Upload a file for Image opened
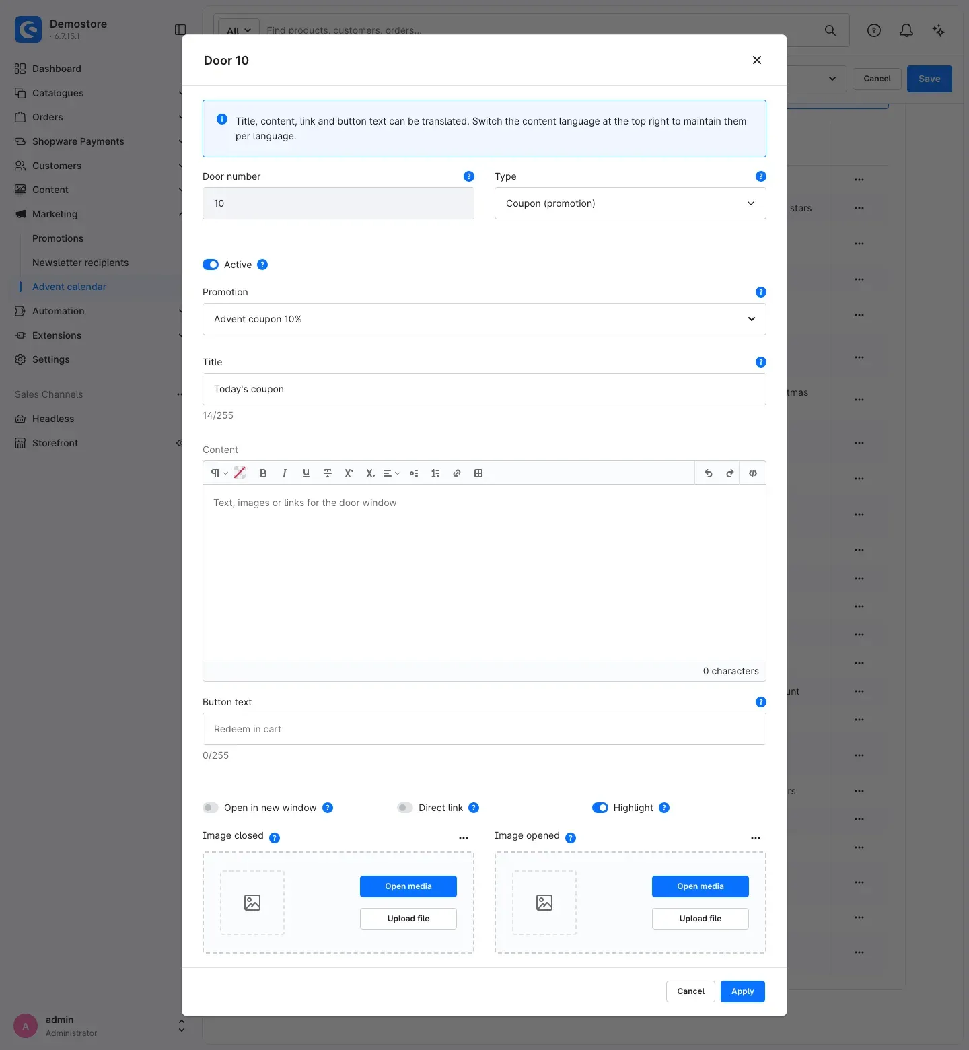This screenshot has width=969, height=1050. pos(701,919)
